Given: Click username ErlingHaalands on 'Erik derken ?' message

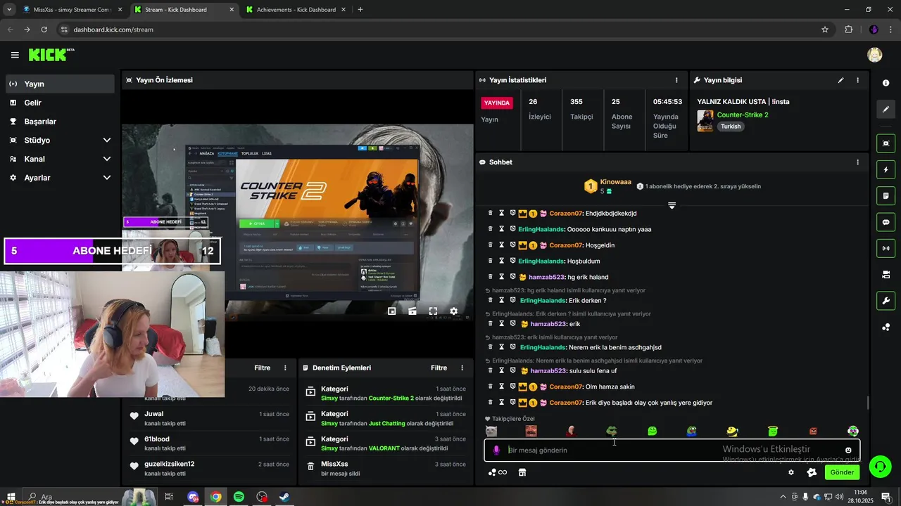Looking at the screenshot, I should (x=543, y=301).
